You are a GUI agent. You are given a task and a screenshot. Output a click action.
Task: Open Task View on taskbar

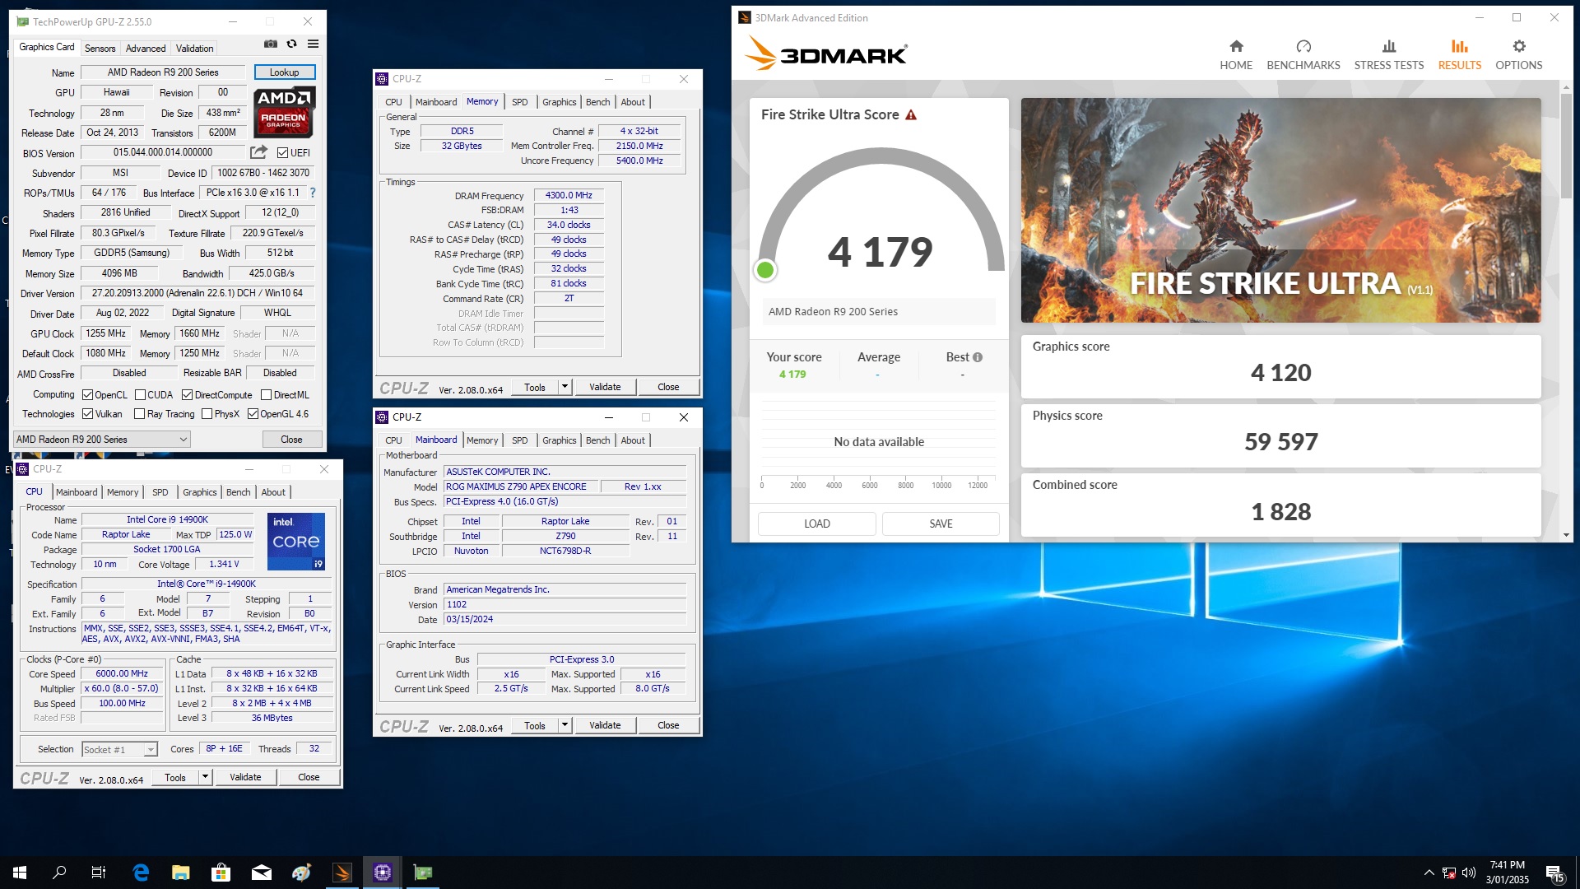tap(99, 873)
